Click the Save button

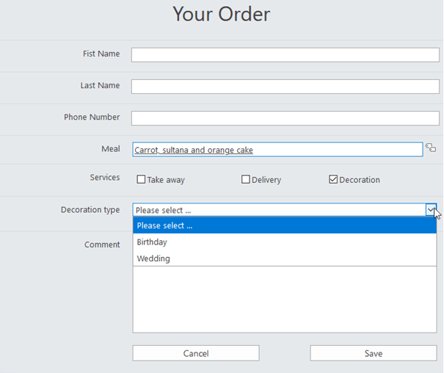pos(374,353)
